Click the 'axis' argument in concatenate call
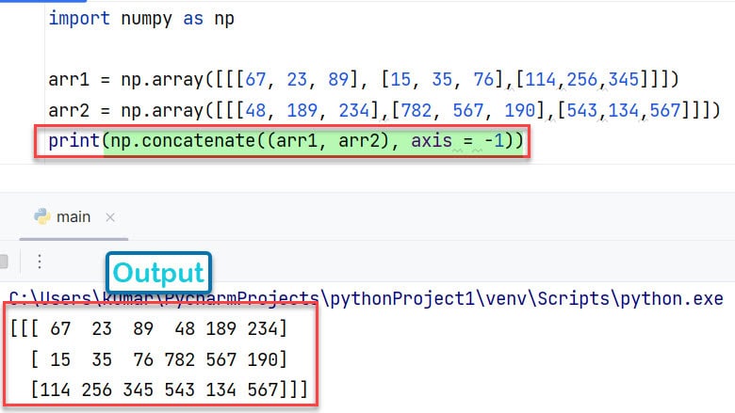 (x=432, y=141)
